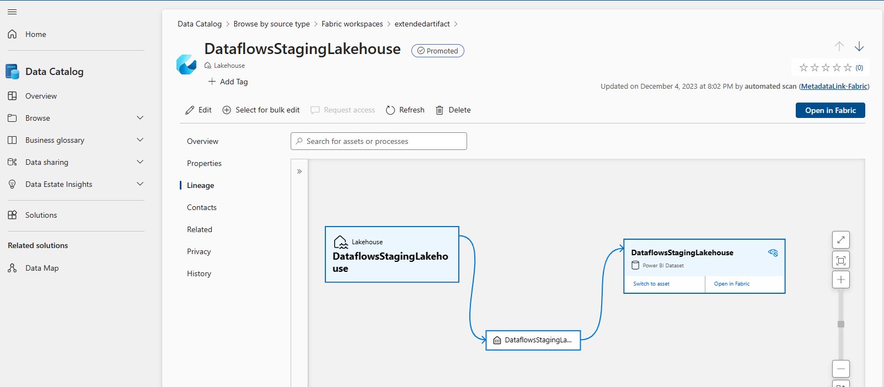Enter full screen lineage view
Image resolution: width=884 pixels, height=387 pixels.
[841, 240]
